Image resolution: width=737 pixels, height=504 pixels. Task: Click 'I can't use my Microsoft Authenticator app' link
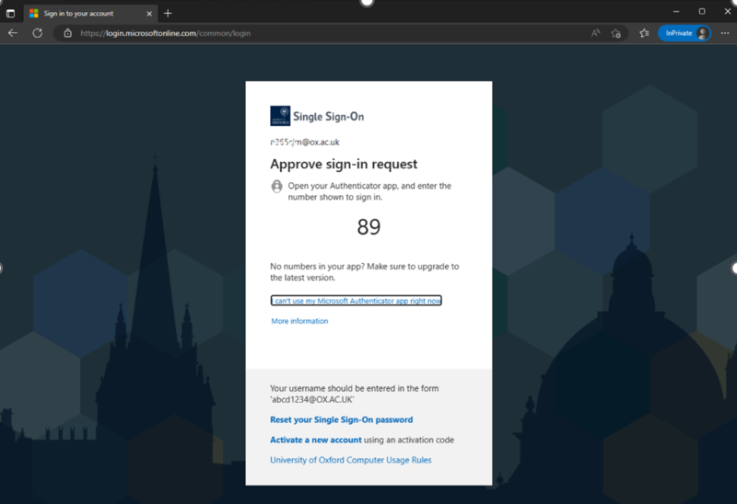point(356,301)
